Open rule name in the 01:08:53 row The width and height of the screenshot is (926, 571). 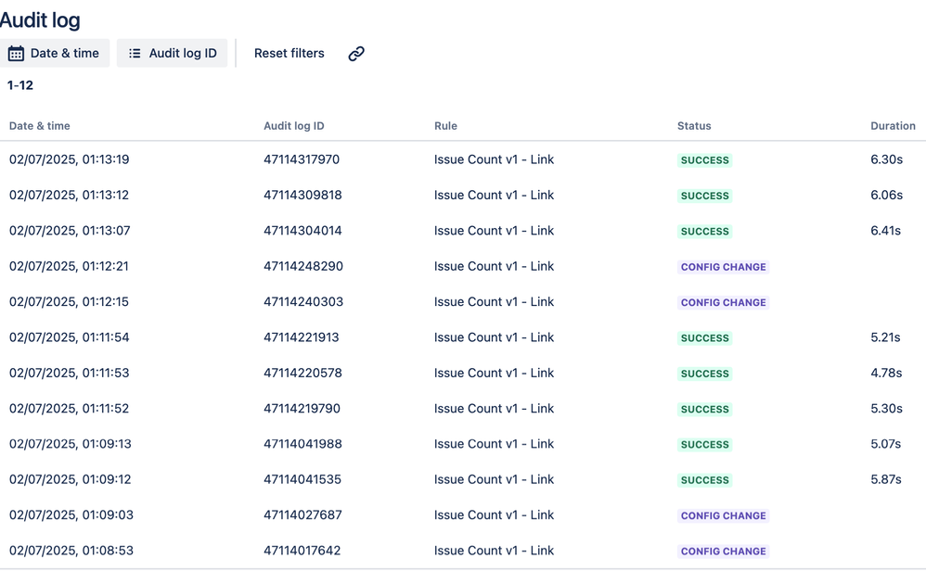(x=494, y=551)
